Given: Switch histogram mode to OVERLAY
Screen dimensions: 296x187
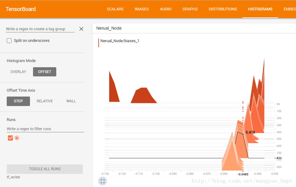Looking at the screenshot, I should click(18, 72).
